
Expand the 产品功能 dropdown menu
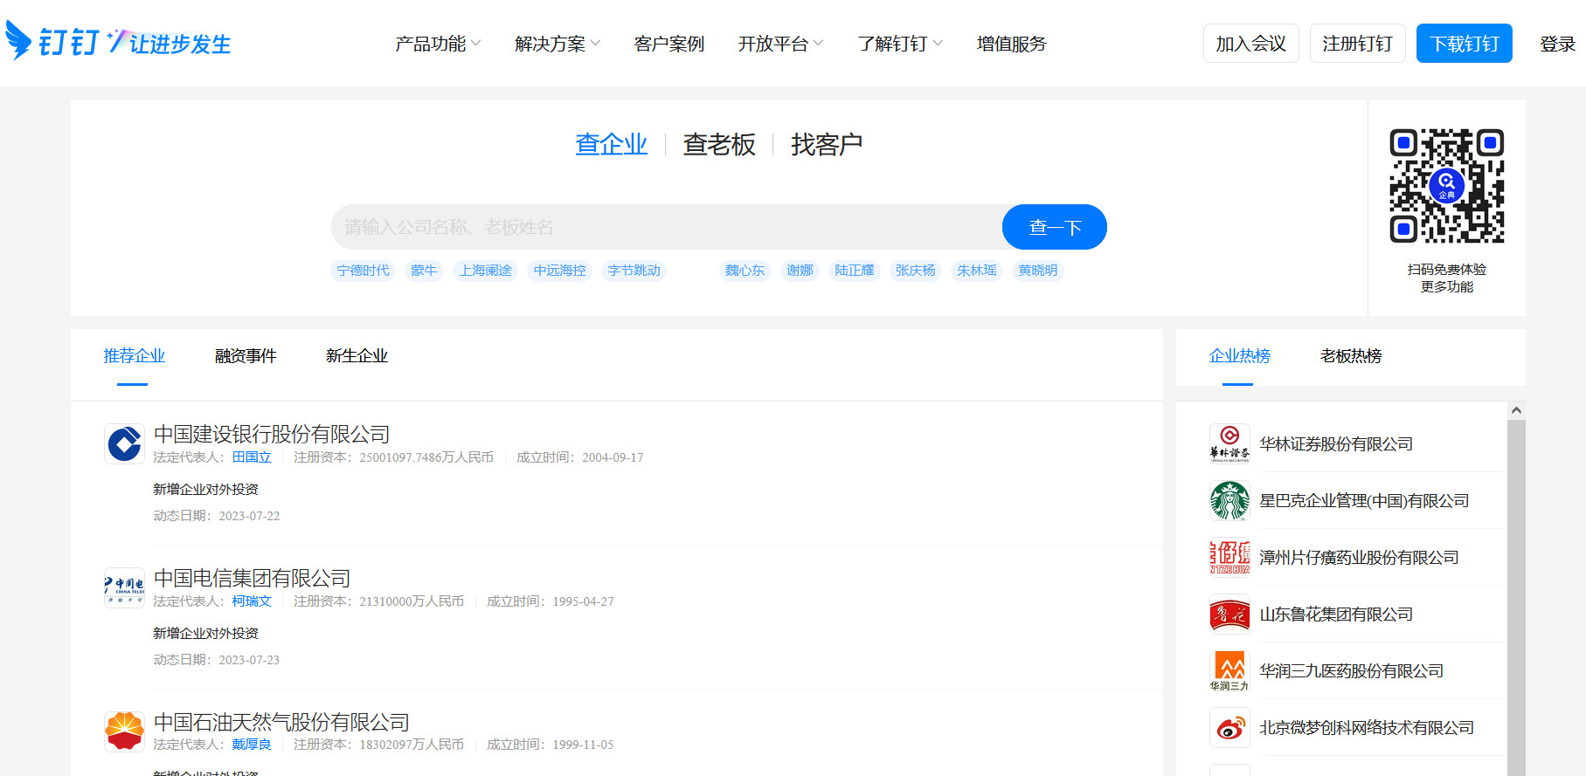[438, 44]
